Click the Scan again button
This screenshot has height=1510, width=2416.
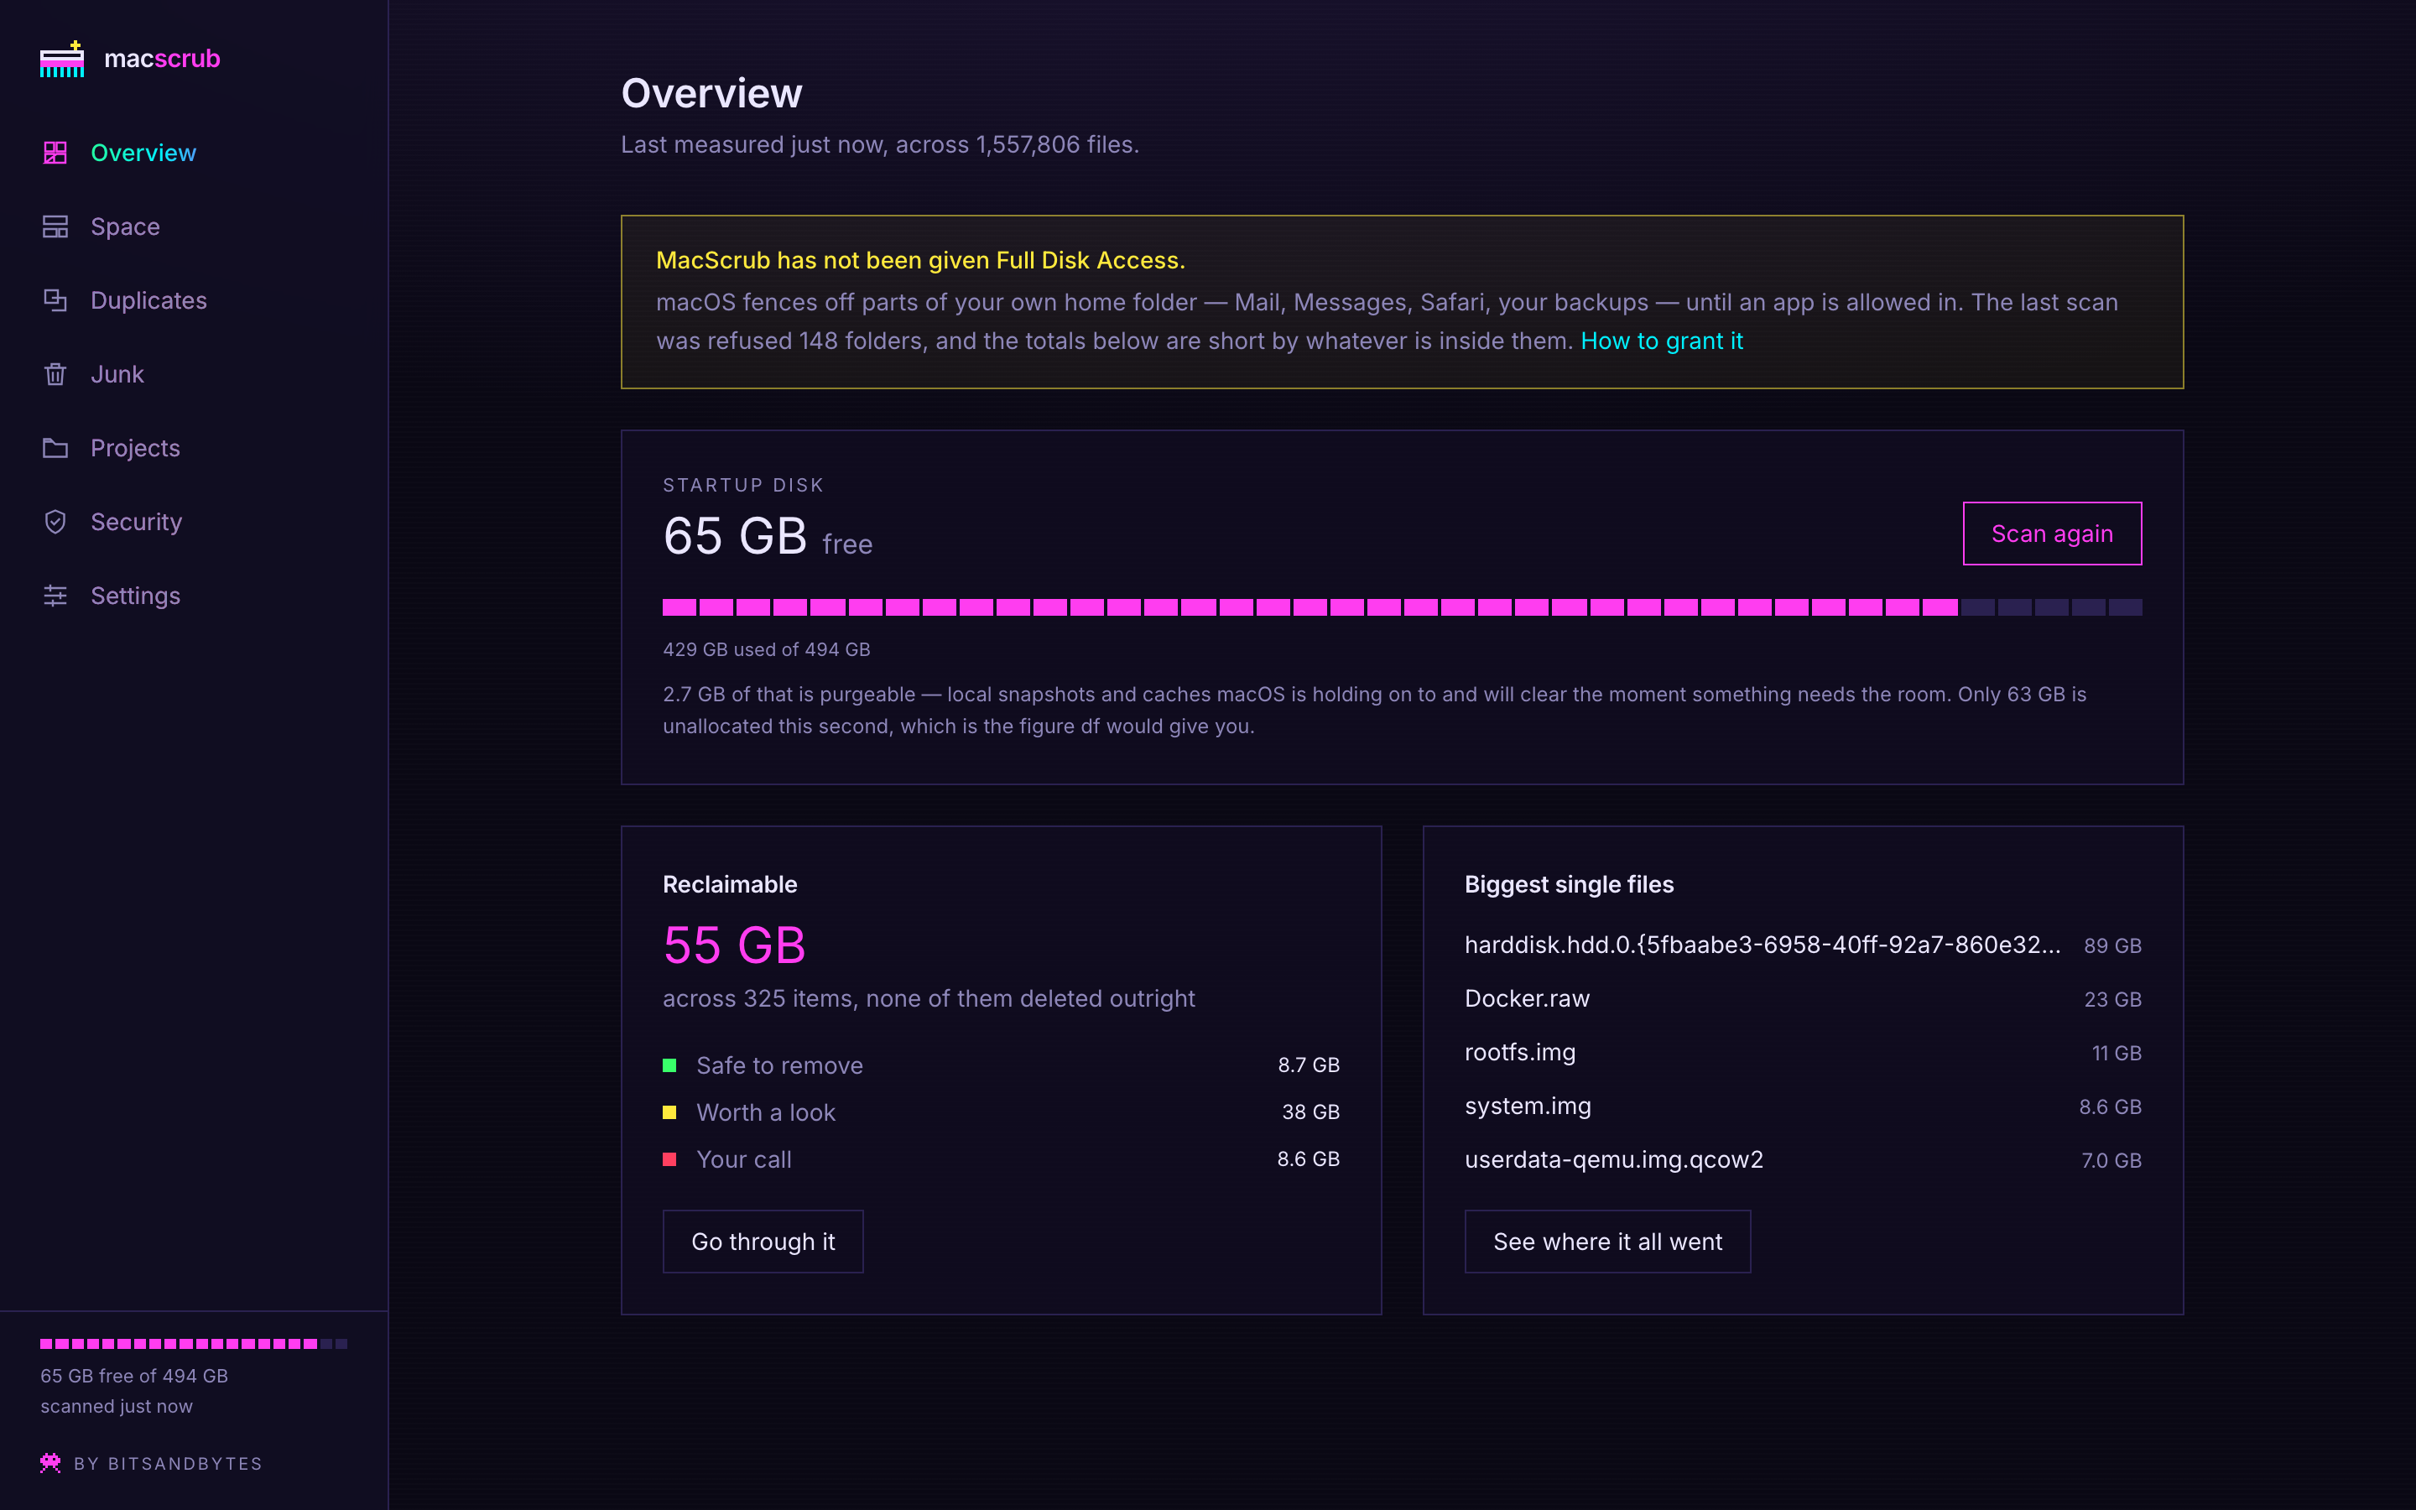coord(2052,534)
